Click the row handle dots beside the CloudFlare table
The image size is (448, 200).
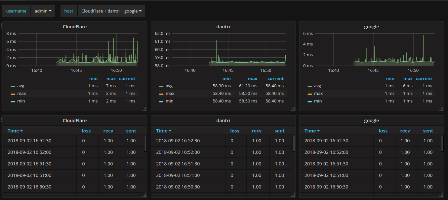(x=1, y=119)
